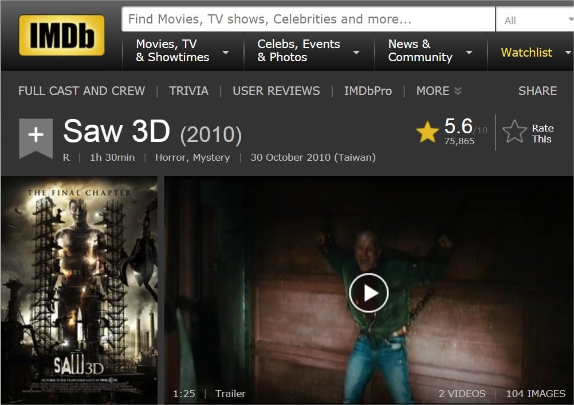Image resolution: width=574 pixels, height=405 pixels.
Task: Open Full Cast and Crew page
Action: (81, 91)
